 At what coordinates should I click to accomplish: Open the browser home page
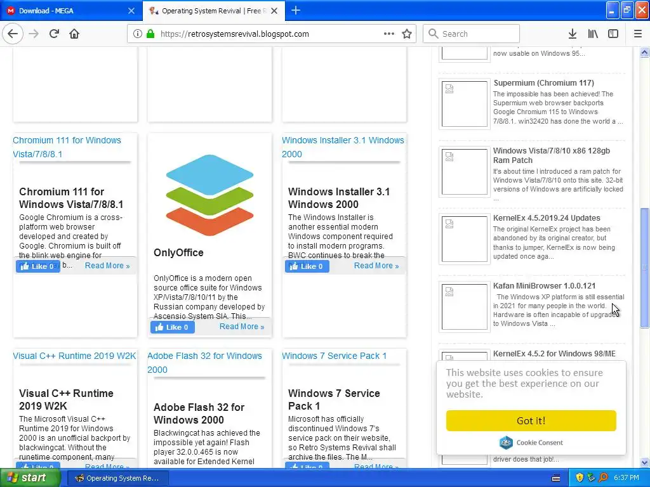74,34
